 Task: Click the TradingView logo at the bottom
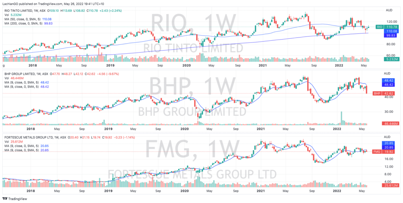15,199
